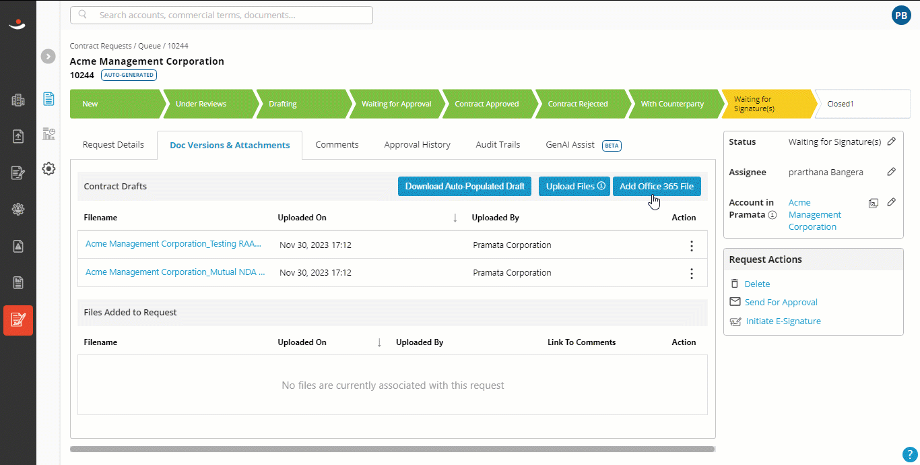This screenshot has width=920, height=465.
Task: Select the With Counterparty stage
Action: pos(675,104)
